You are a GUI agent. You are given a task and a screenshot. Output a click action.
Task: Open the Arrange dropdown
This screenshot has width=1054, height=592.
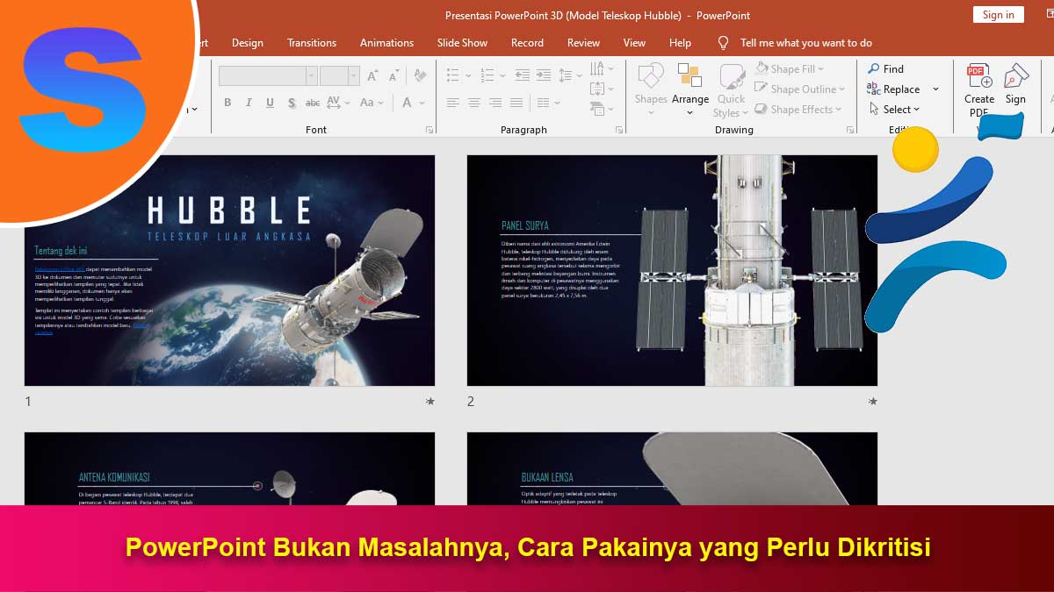690,89
